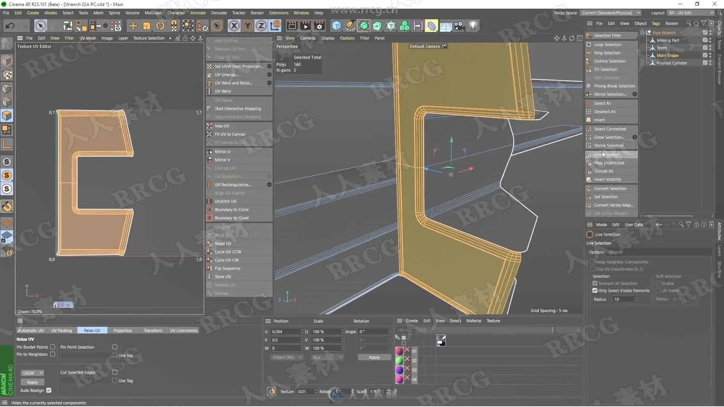Toggle the X axis lock icon
This screenshot has width=724, height=407.
(234, 26)
